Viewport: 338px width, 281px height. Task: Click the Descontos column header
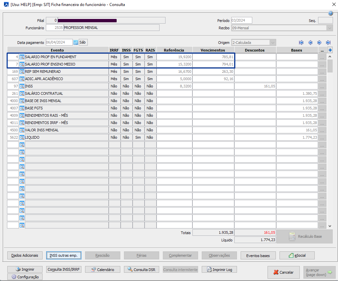tap(255, 50)
